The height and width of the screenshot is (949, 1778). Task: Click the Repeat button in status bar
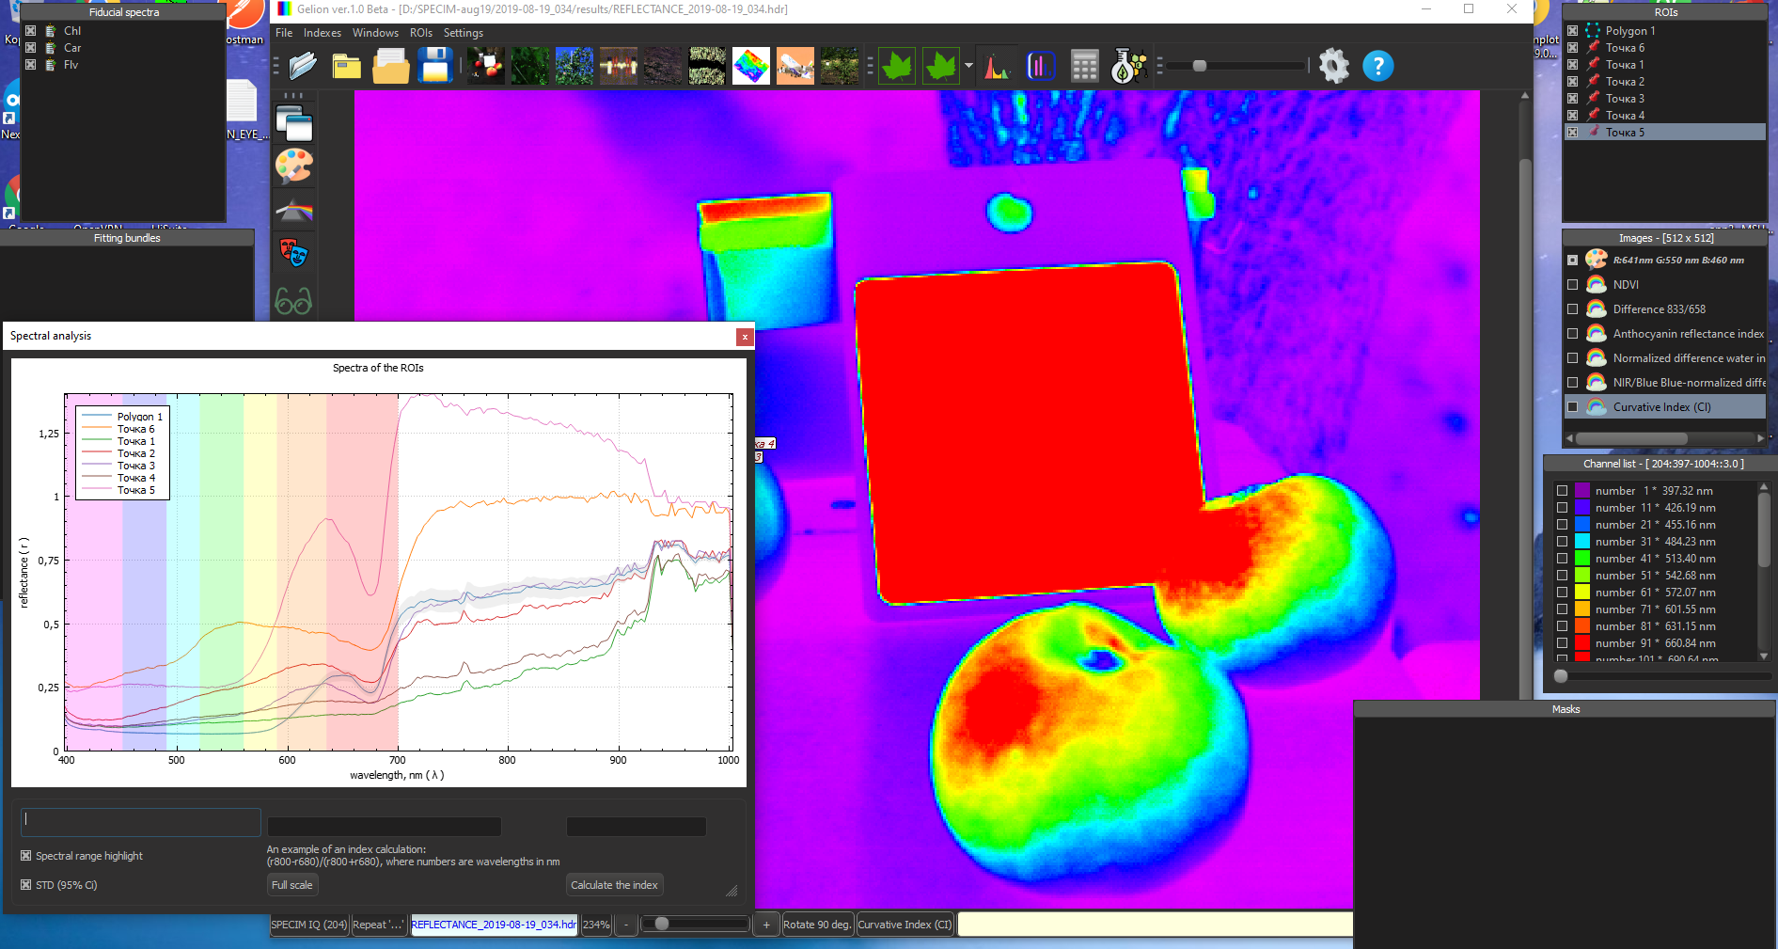379,925
